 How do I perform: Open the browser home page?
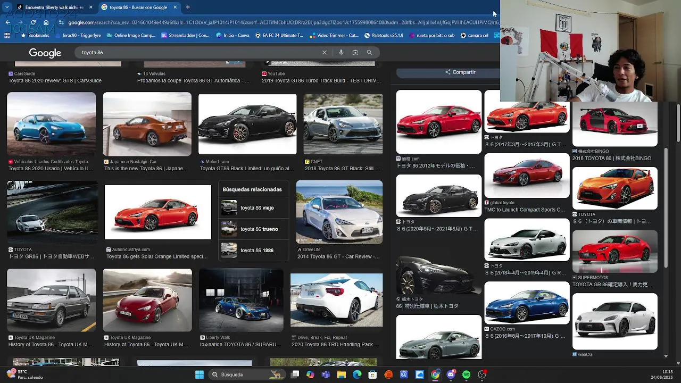(46, 22)
